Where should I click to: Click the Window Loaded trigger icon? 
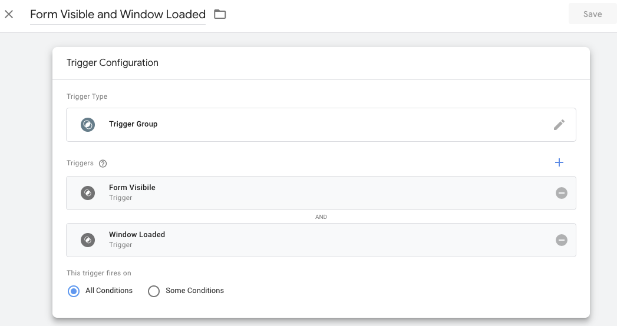coord(88,240)
